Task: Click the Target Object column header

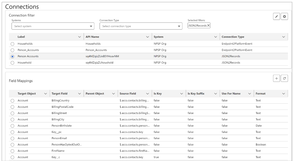Action: [x=27, y=94]
